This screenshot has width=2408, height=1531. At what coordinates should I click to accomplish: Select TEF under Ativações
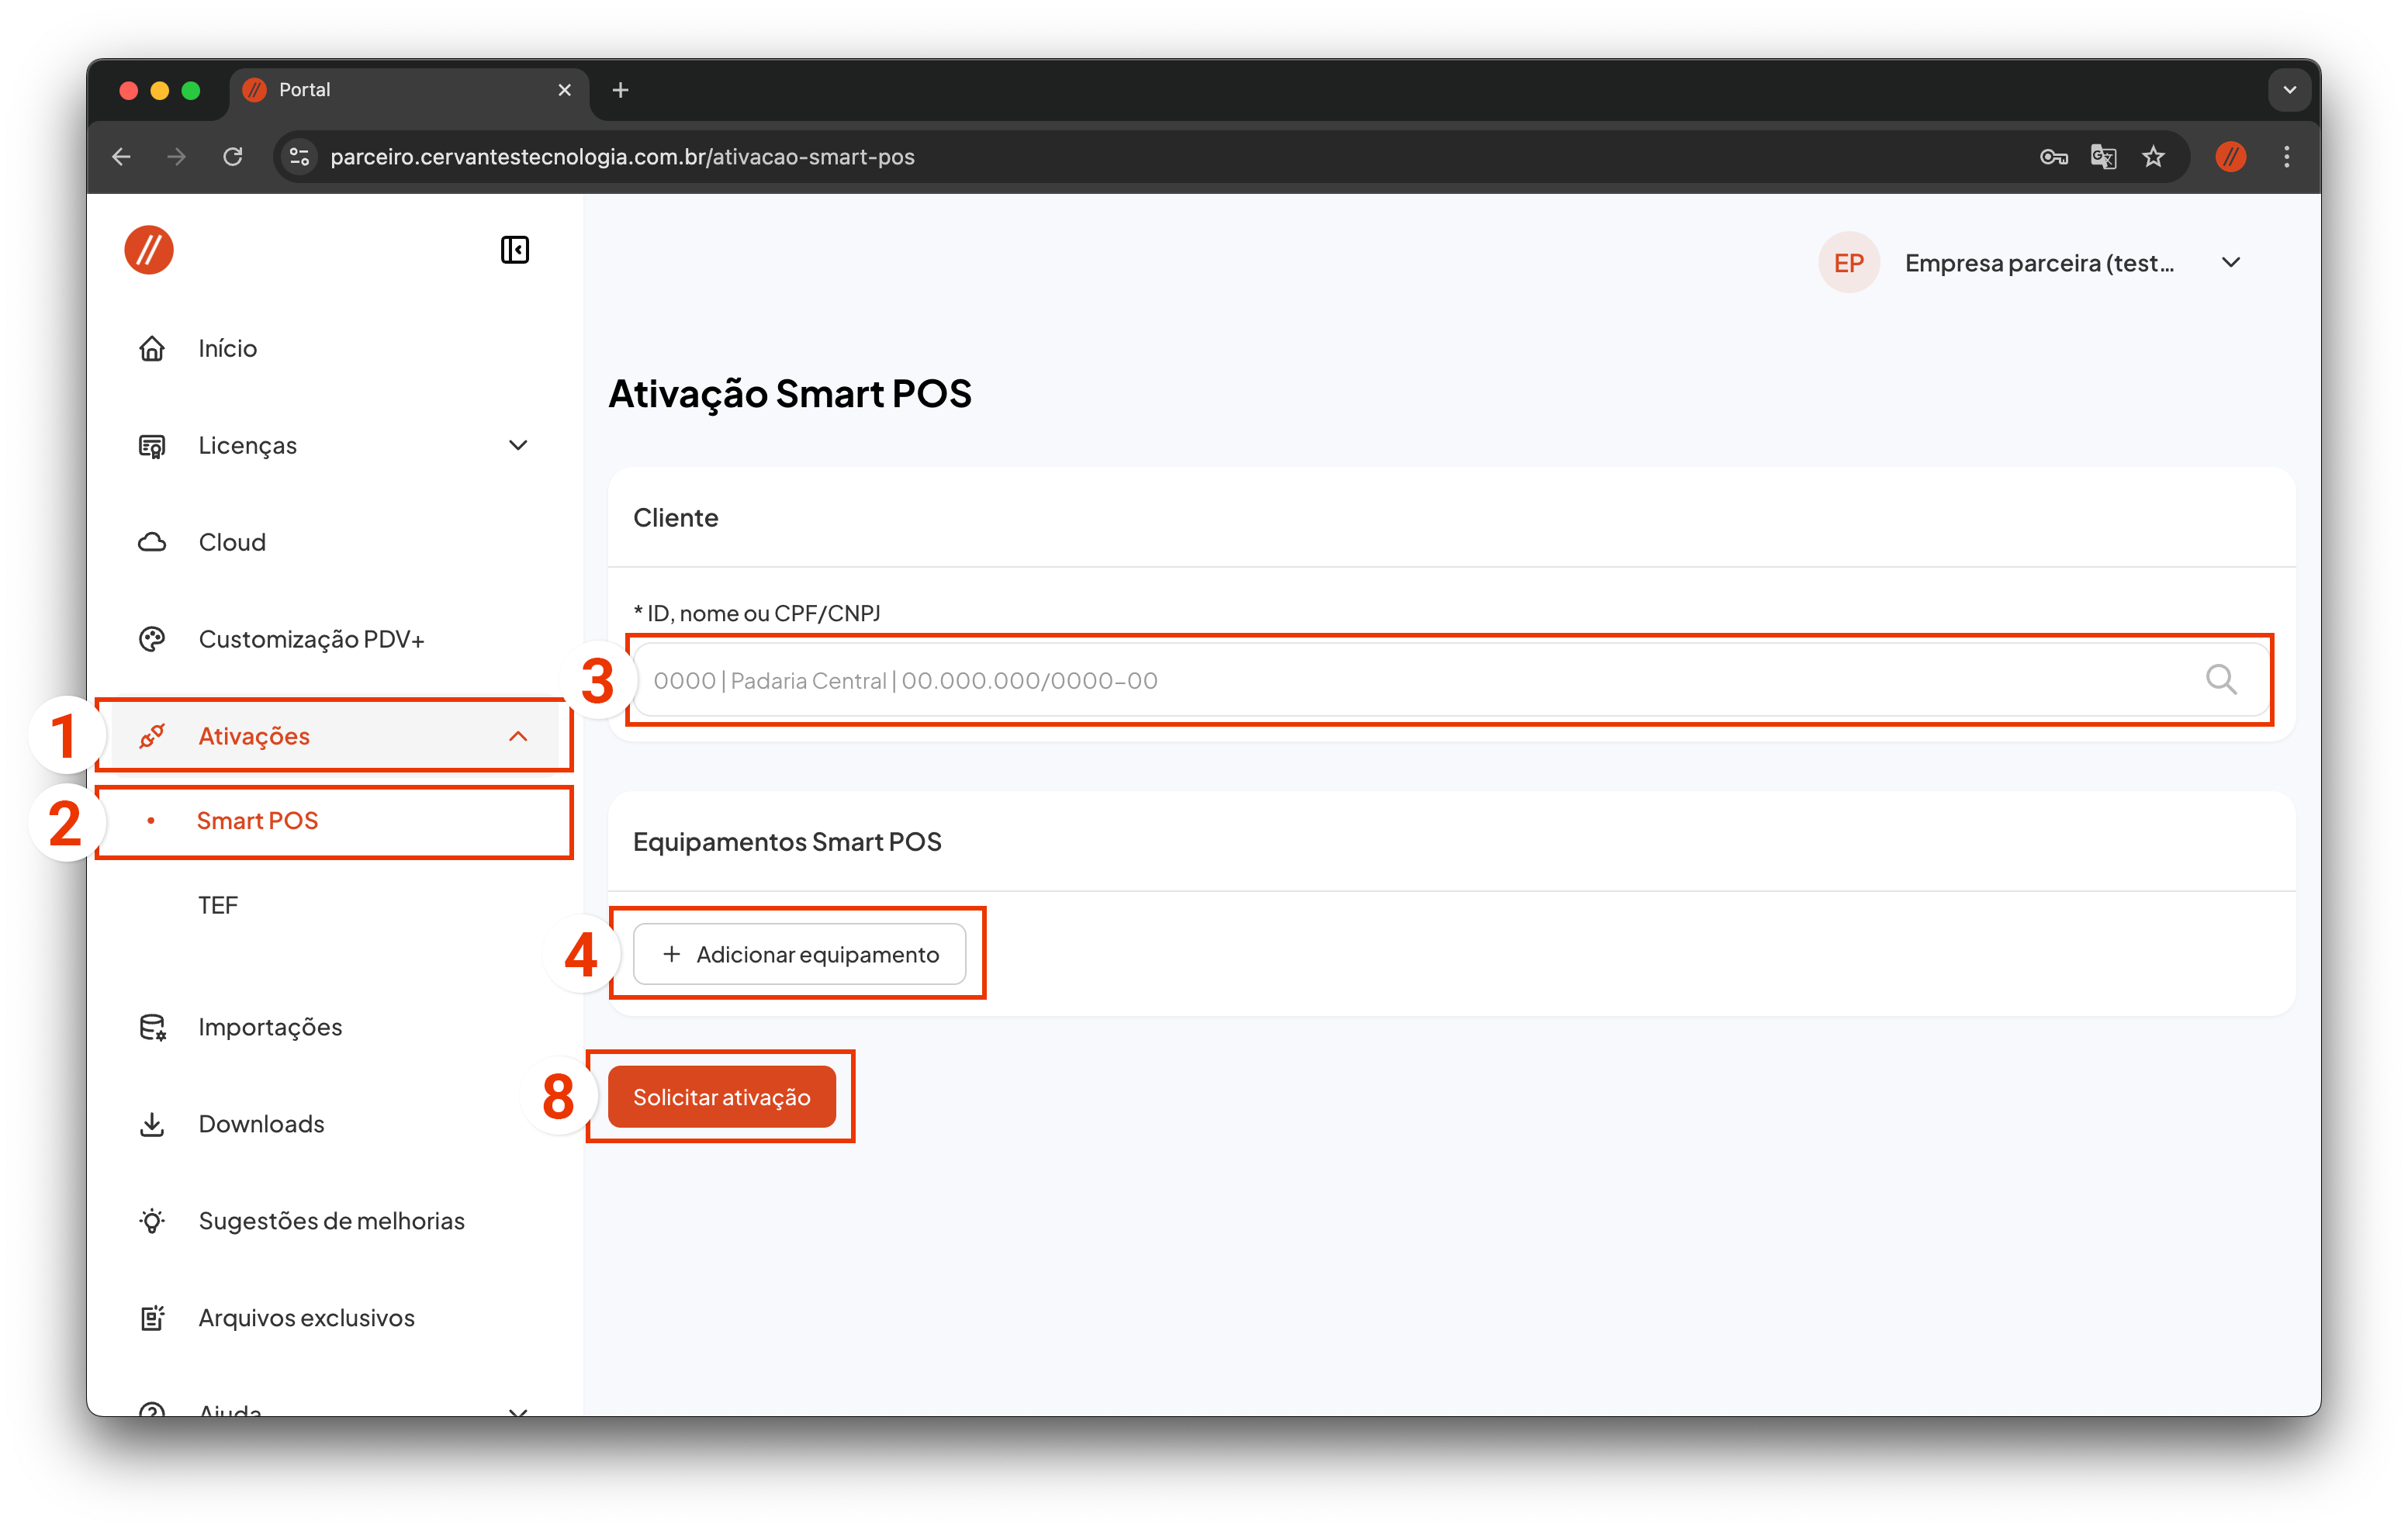coord(218,905)
